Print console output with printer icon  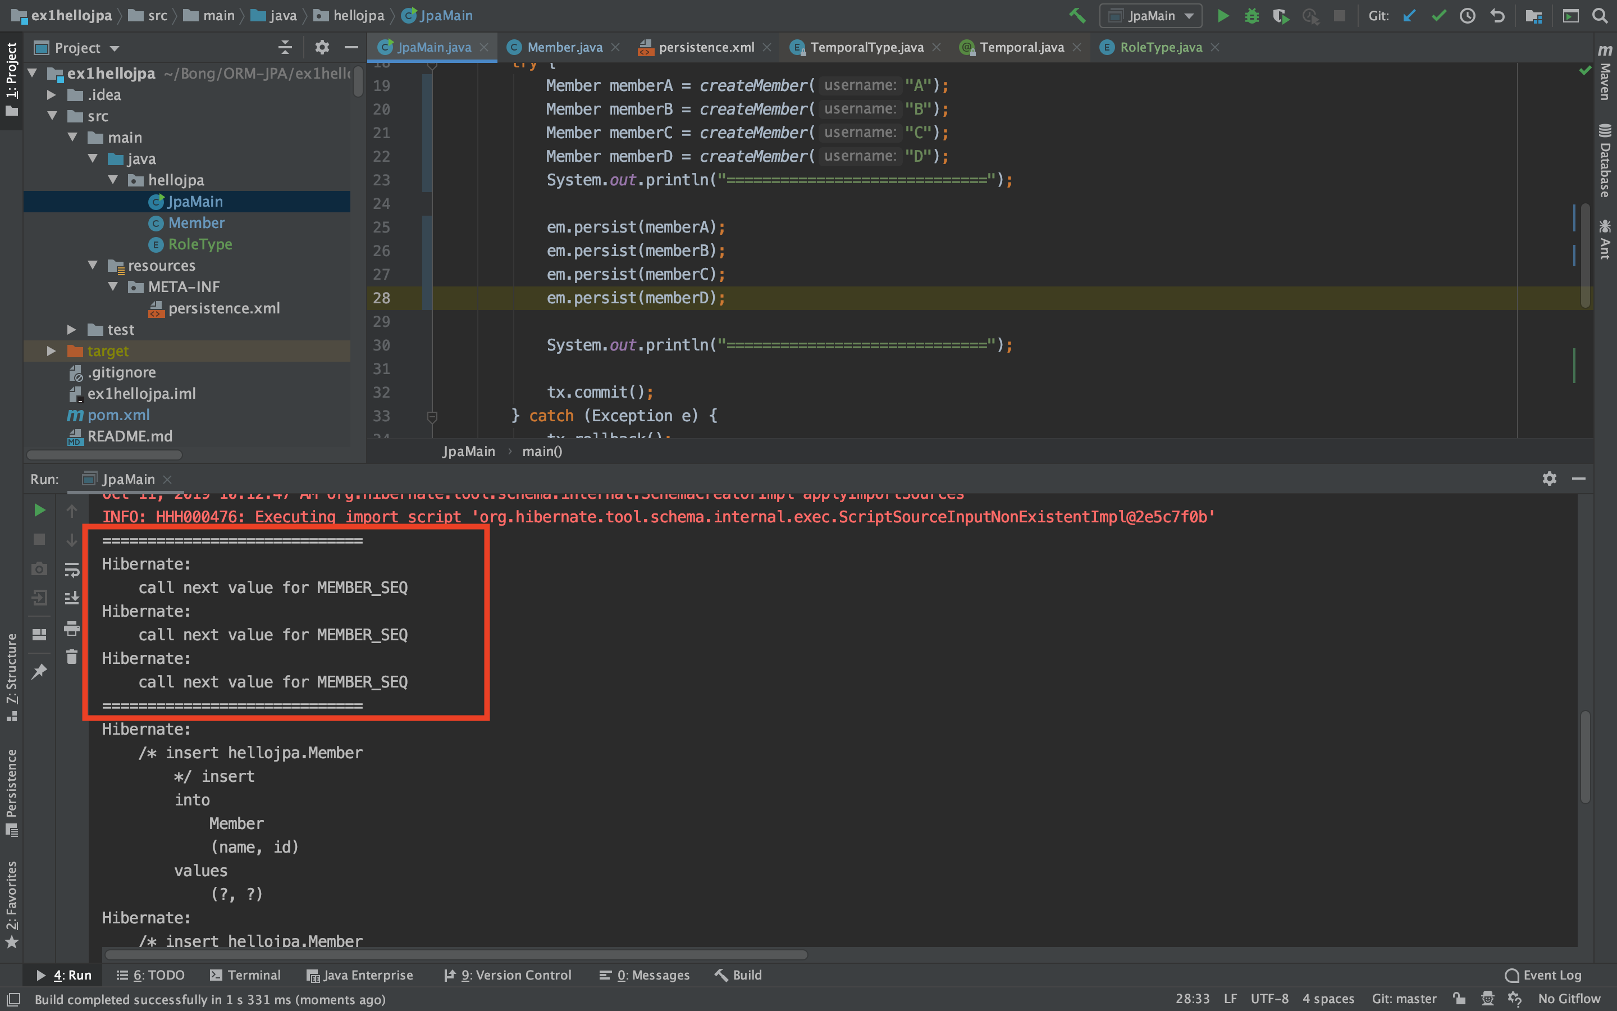[71, 628]
